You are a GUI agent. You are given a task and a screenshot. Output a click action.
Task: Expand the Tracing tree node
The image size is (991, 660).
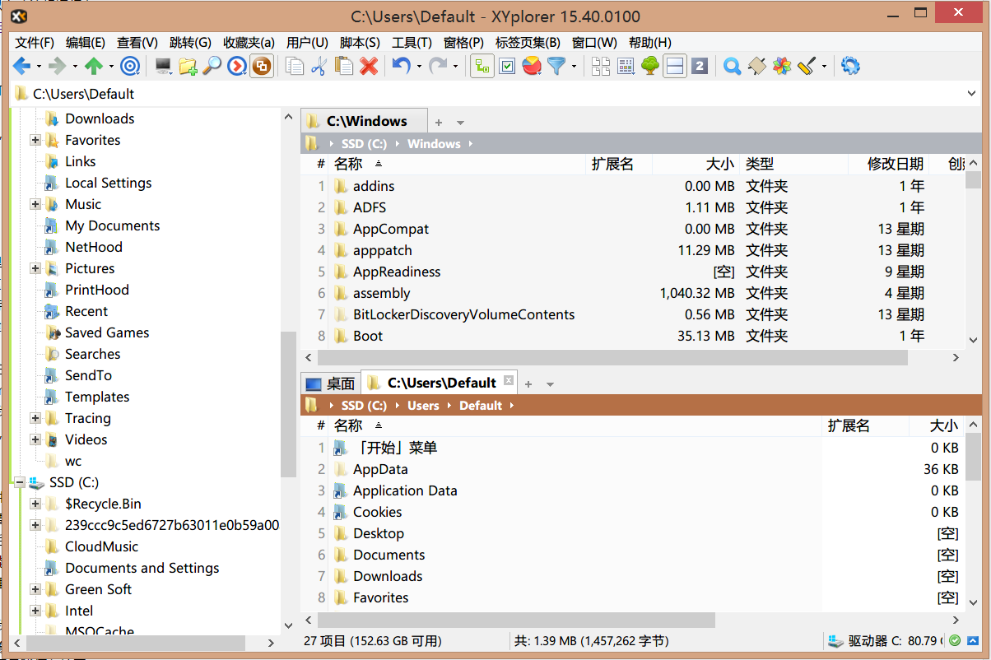tap(35, 419)
